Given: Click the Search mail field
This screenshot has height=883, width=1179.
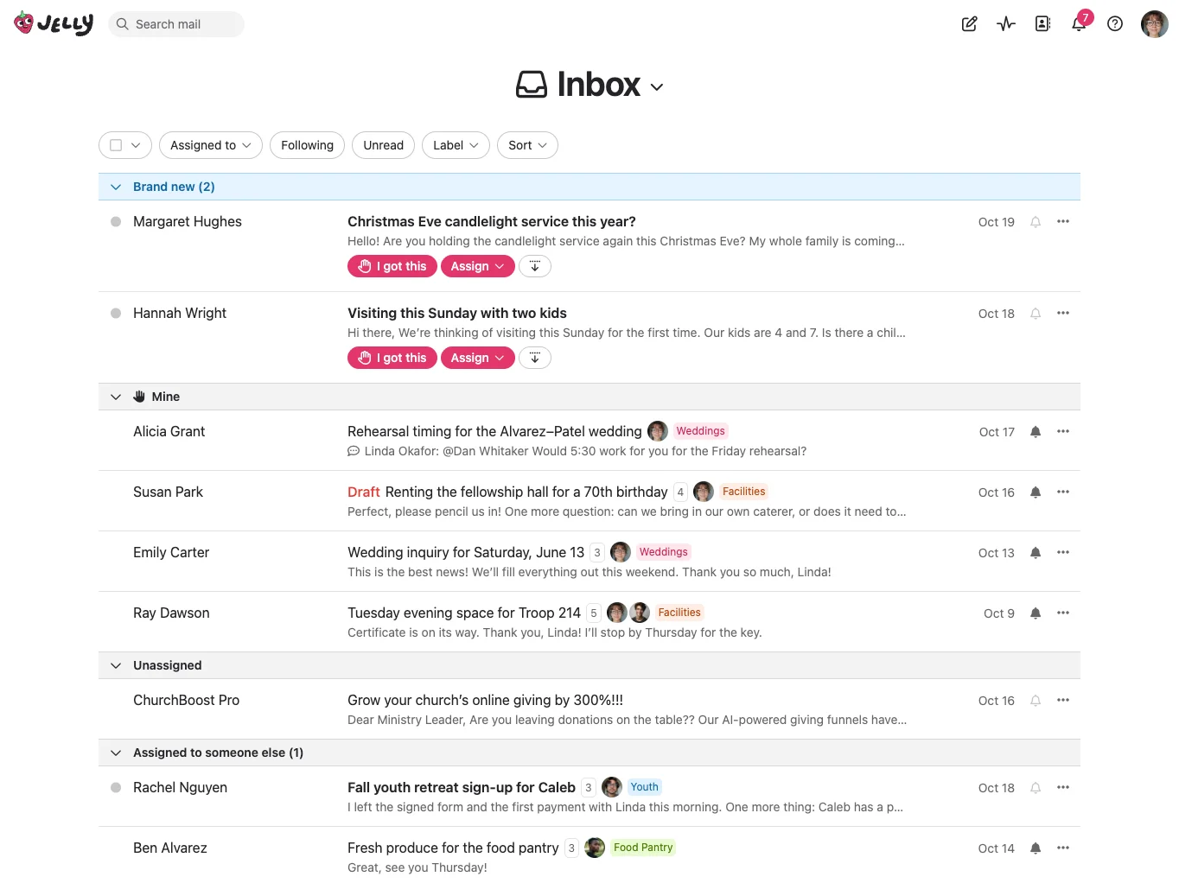Looking at the screenshot, I should coord(176,24).
